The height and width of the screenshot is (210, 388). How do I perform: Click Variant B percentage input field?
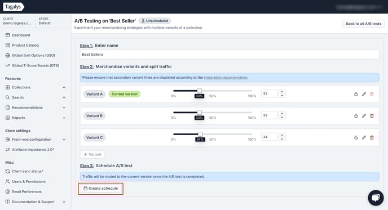[269, 115]
